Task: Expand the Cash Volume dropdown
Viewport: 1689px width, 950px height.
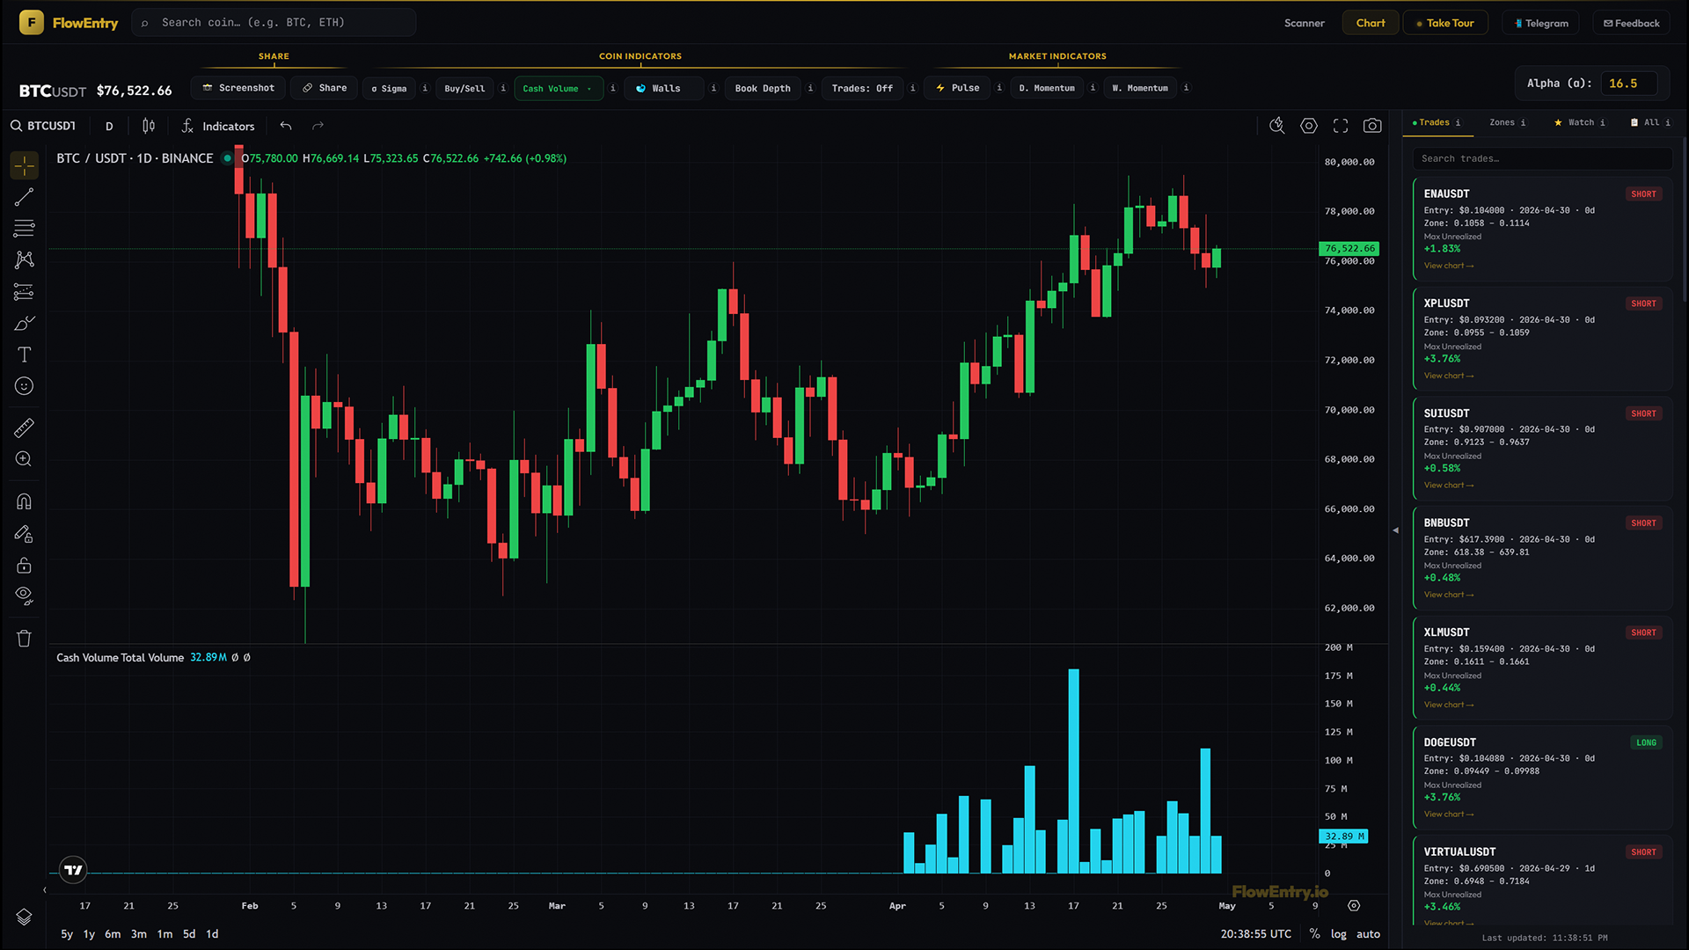Action: (559, 88)
